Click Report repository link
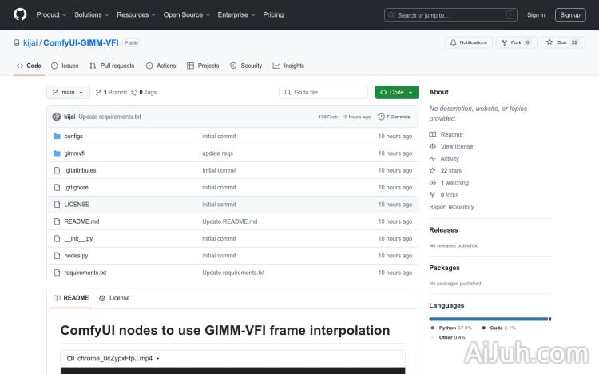The width and height of the screenshot is (599, 374). (x=451, y=207)
